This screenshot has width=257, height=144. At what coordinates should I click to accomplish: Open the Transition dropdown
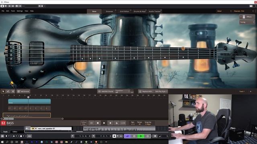122,92
